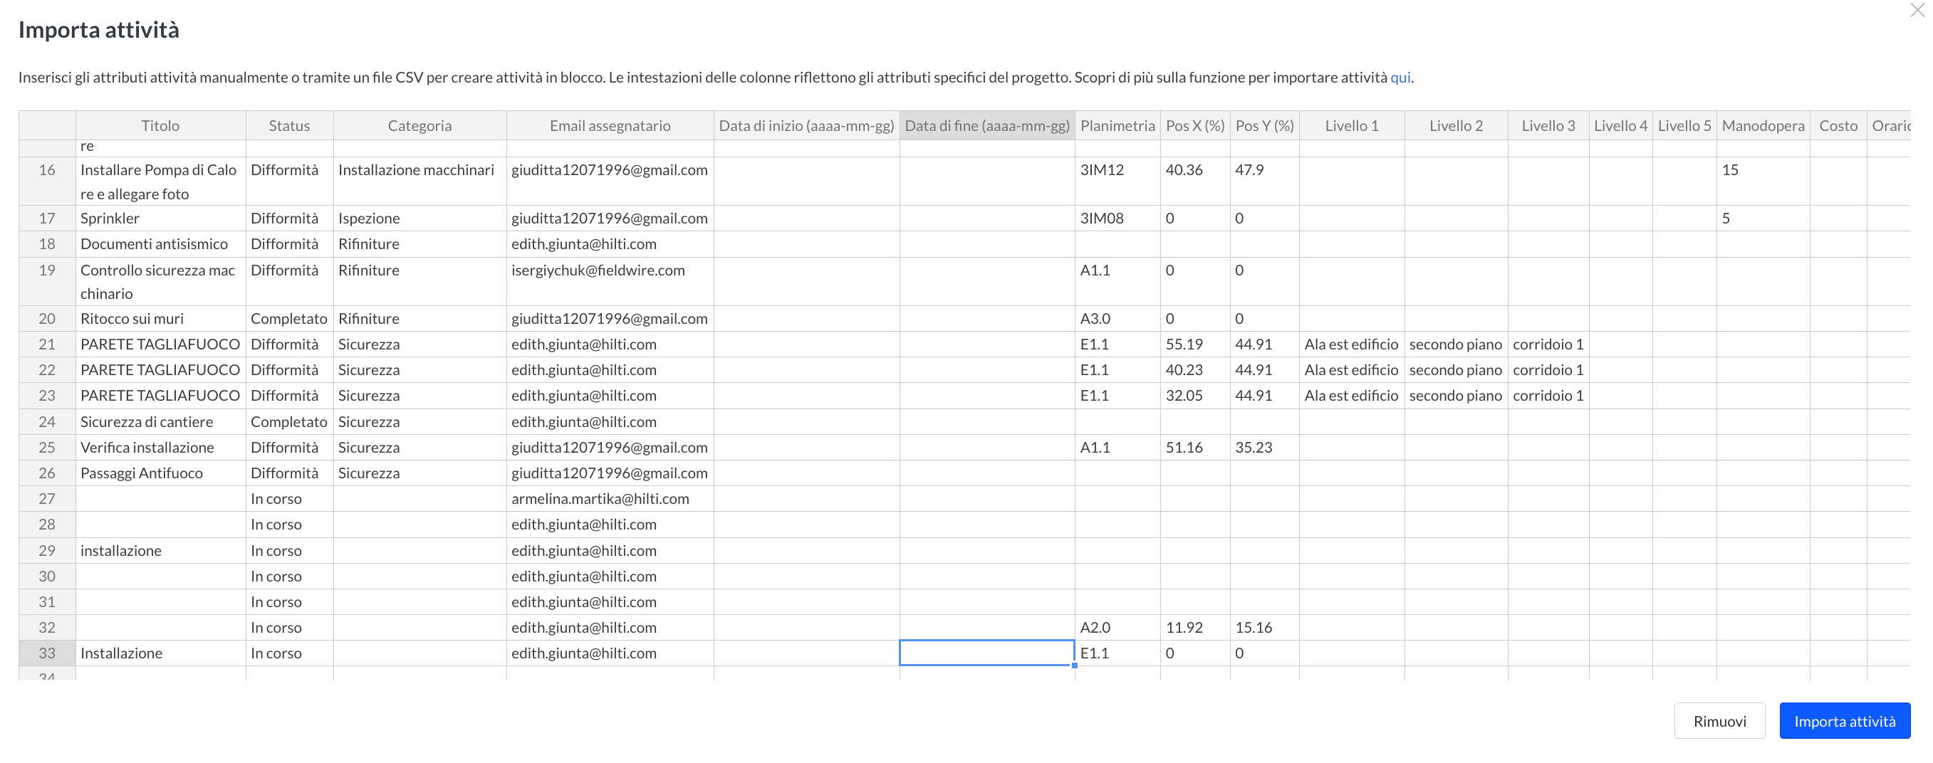Click the '40.23' Pos X cell
The width and height of the screenshot is (1933, 763).
[x=1194, y=370]
